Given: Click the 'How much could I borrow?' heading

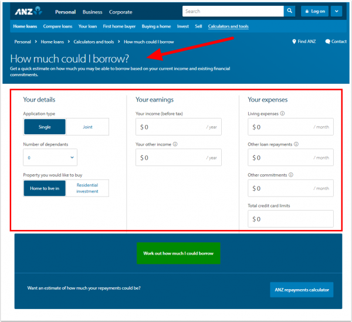Looking at the screenshot, I should (x=70, y=59).
